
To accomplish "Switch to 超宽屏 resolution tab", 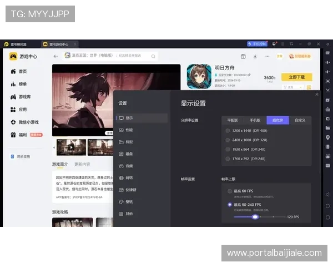I will (277, 120).
